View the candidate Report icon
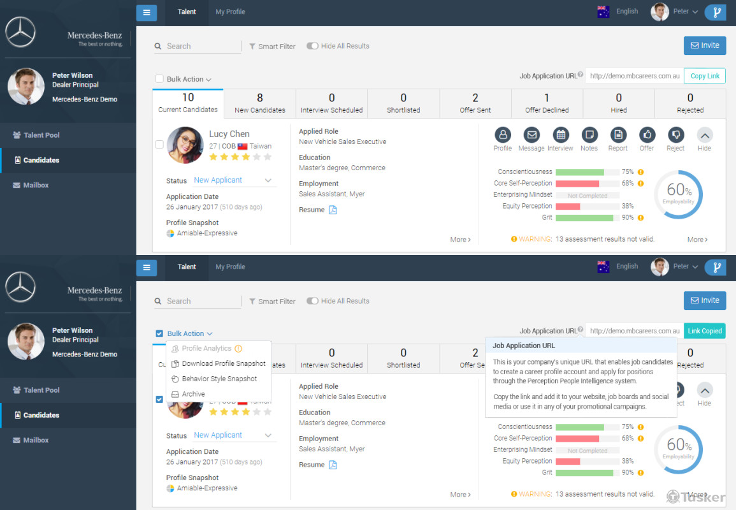This screenshot has width=736, height=510. [x=618, y=135]
